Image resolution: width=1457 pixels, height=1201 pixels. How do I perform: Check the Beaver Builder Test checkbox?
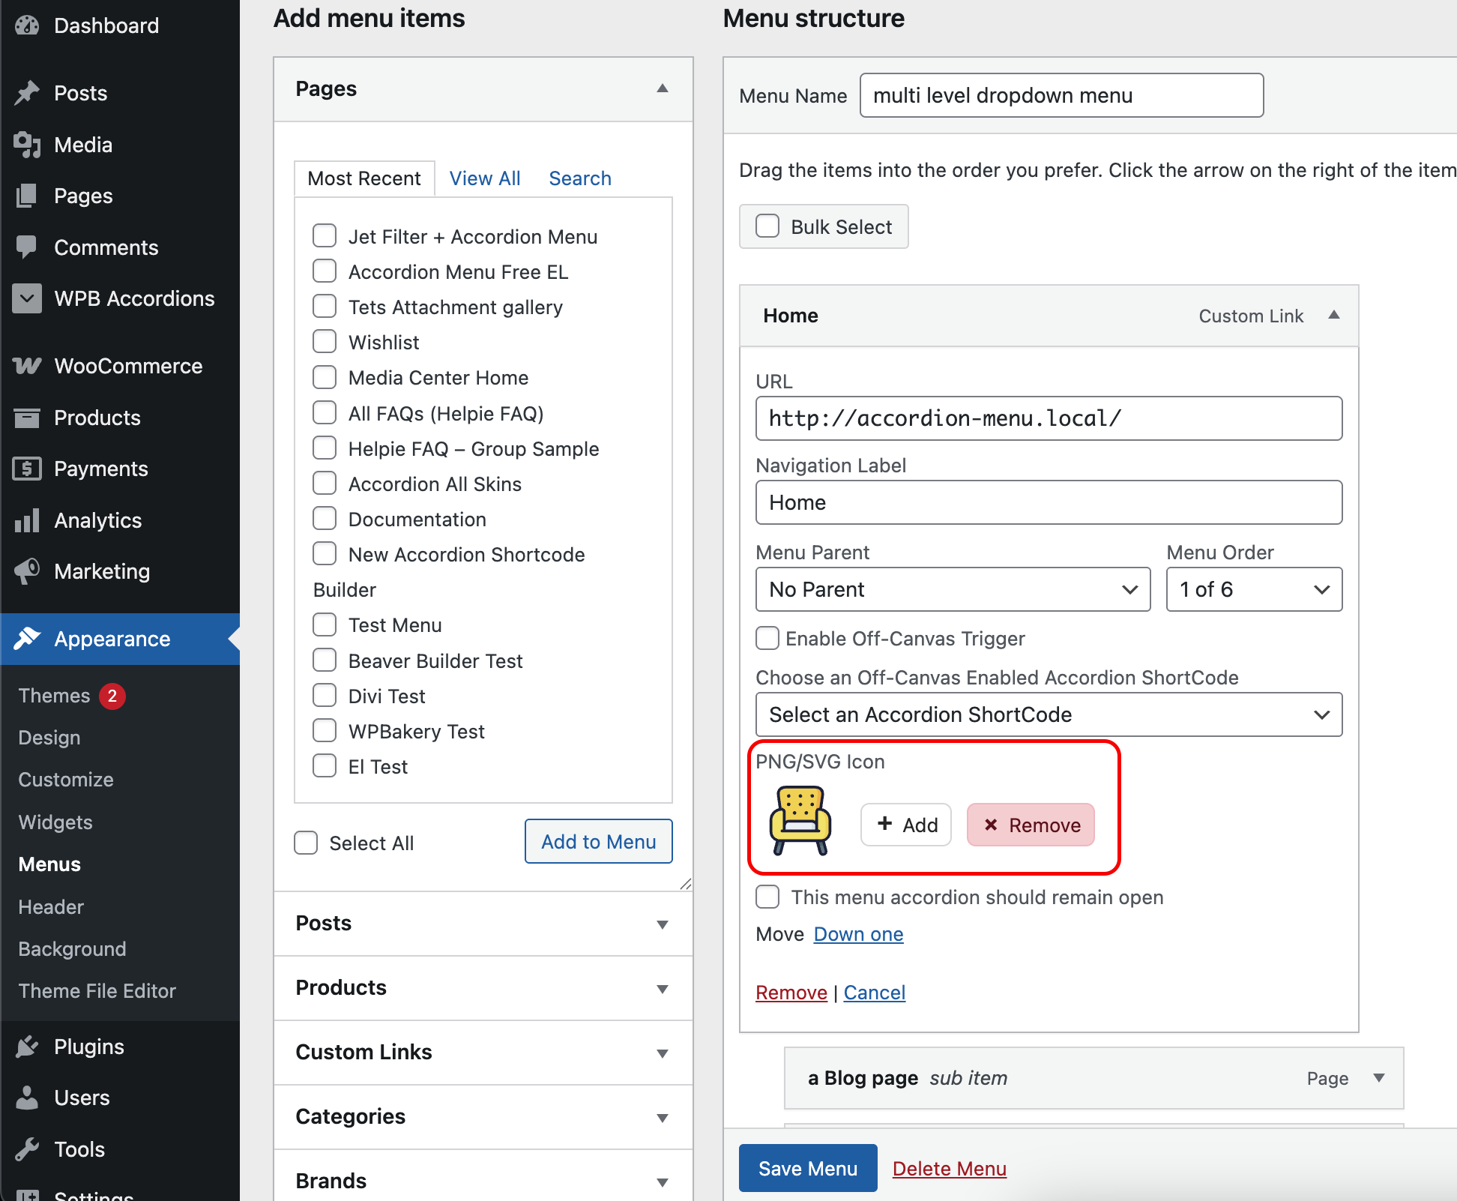point(325,660)
